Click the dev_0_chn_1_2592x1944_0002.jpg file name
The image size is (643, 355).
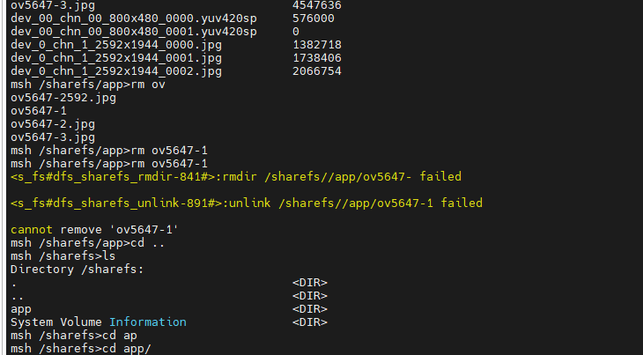[x=116, y=70]
